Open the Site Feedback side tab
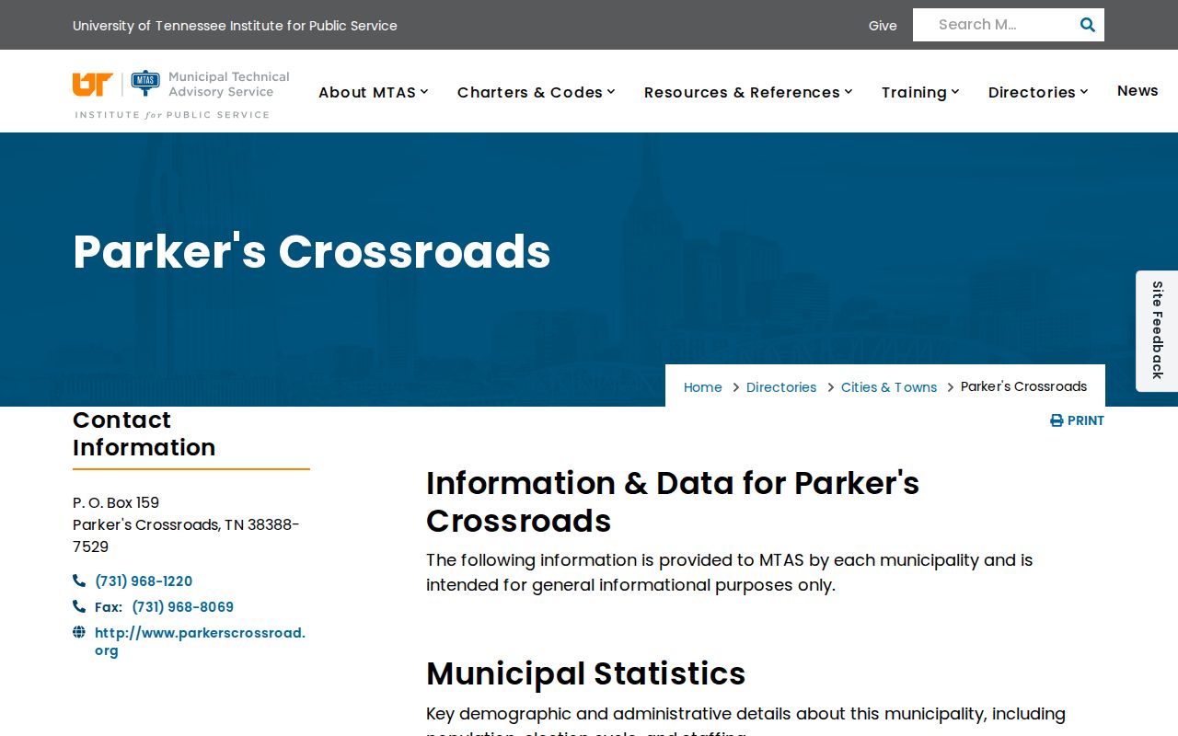The width and height of the screenshot is (1178, 736). click(1157, 330)
